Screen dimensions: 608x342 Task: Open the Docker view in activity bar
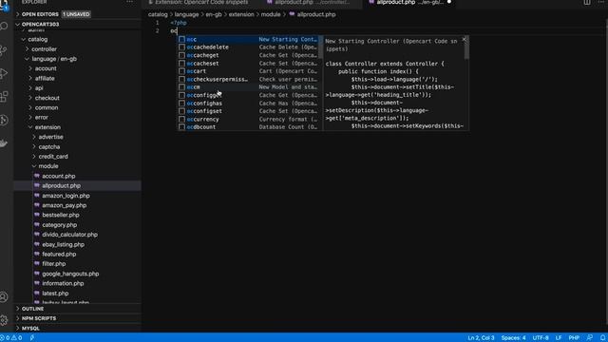[4, 143]
